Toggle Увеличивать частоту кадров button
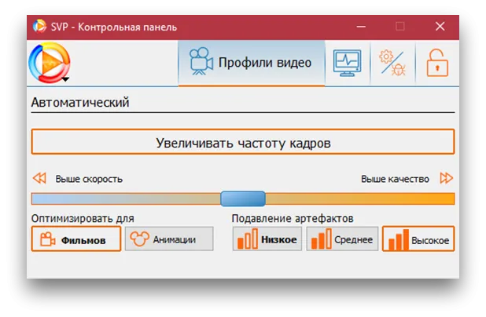 [x=243, y=142]
